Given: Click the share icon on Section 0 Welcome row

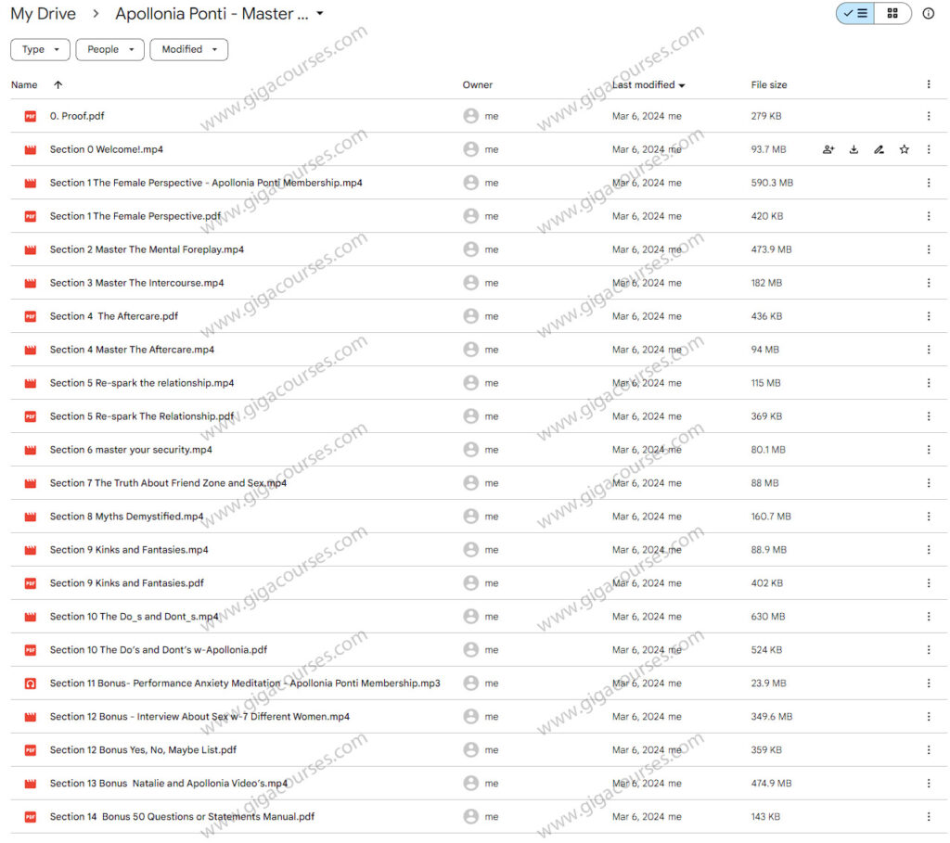Looking at the screenshot, I should pos(828,149).
